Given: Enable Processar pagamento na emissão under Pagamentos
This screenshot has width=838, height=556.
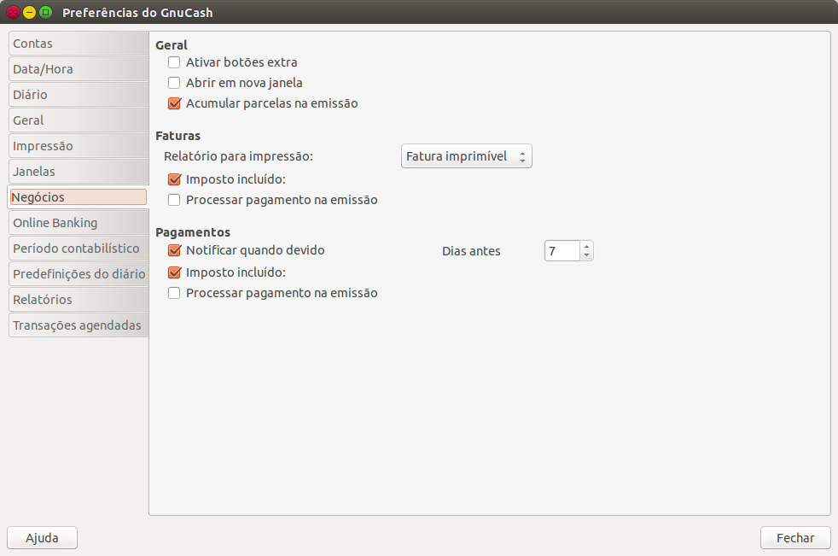Looking at the screenshot, I should [174, 293].
